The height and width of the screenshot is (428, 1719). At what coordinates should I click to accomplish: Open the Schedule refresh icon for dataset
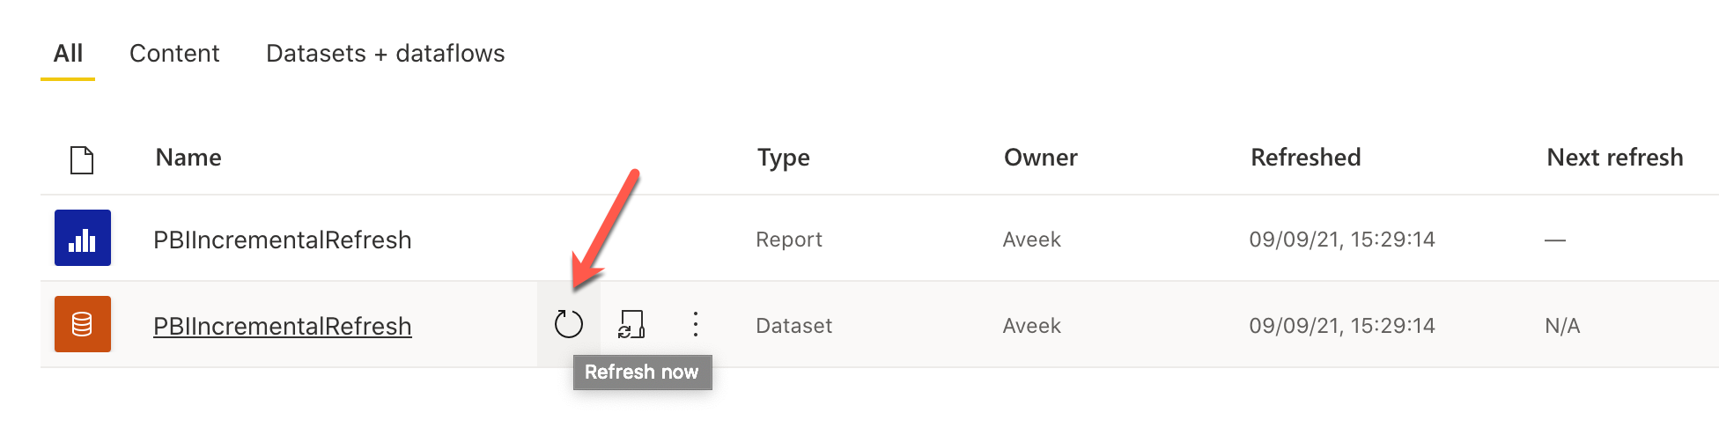[631, 325]
